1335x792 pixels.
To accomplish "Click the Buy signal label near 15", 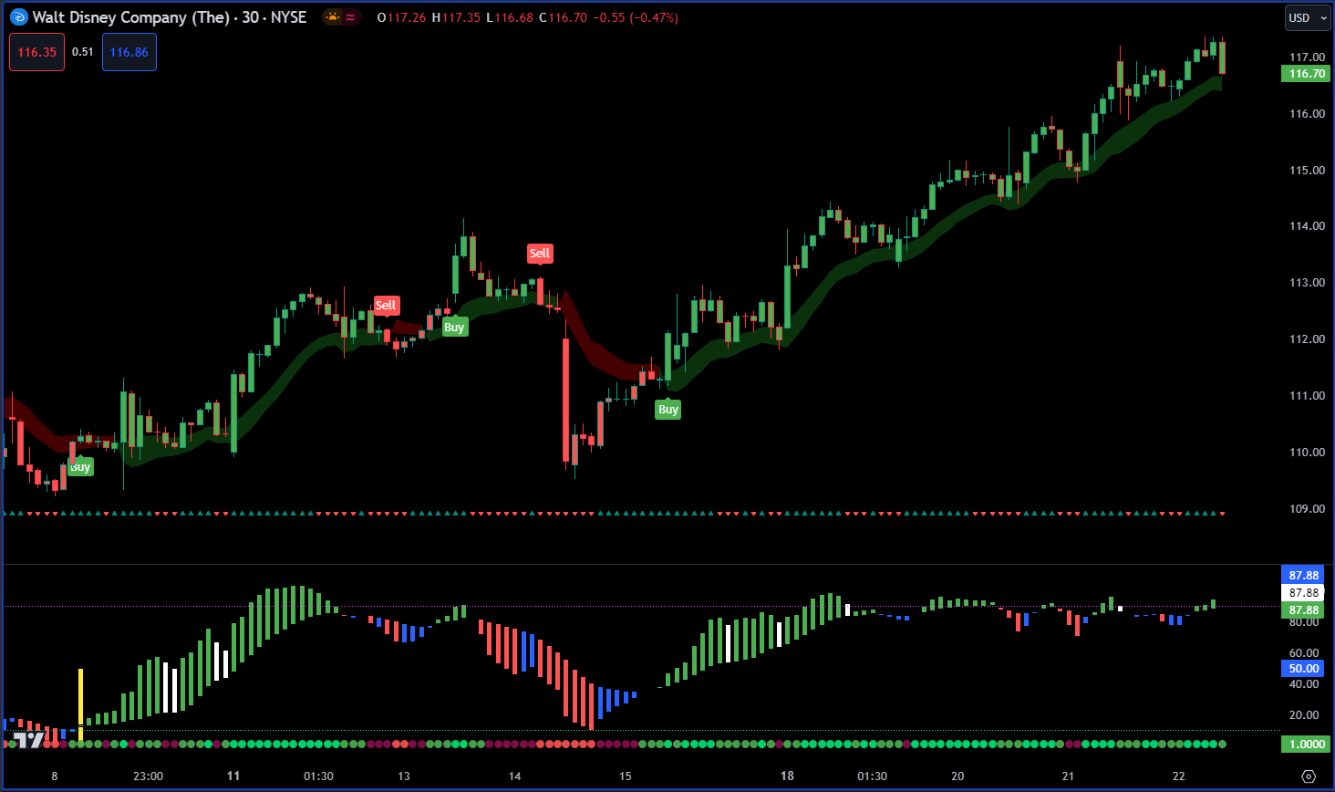I will pos(668,410).
